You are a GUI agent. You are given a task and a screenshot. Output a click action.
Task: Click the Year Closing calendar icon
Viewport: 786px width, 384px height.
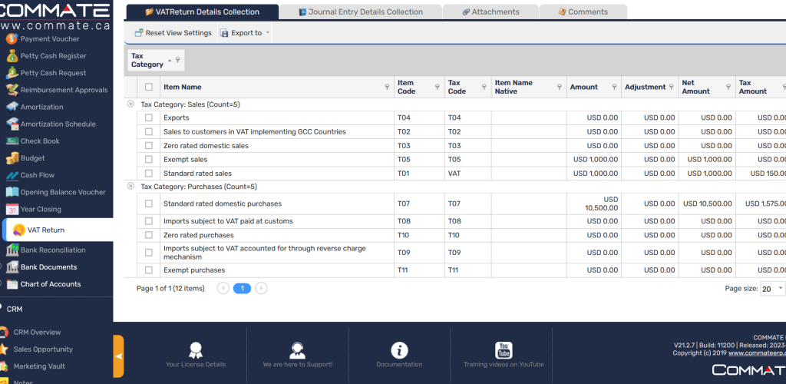coord(12,209)
